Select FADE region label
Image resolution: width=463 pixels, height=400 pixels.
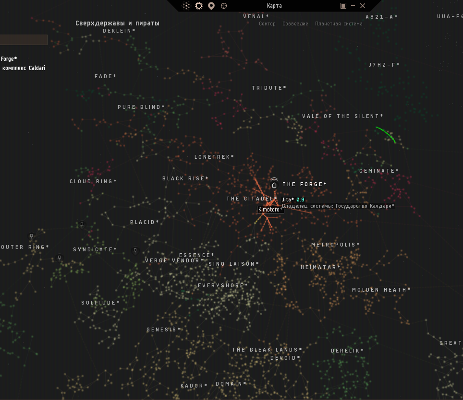click(x=105, y=76)
